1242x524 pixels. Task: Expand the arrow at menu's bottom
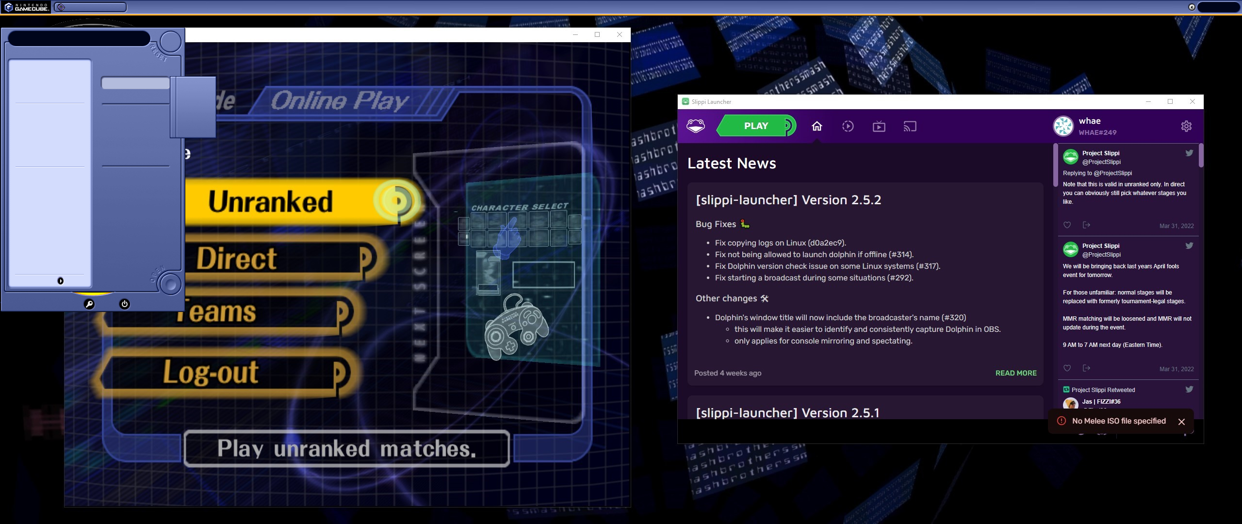(x=61, y=281)
